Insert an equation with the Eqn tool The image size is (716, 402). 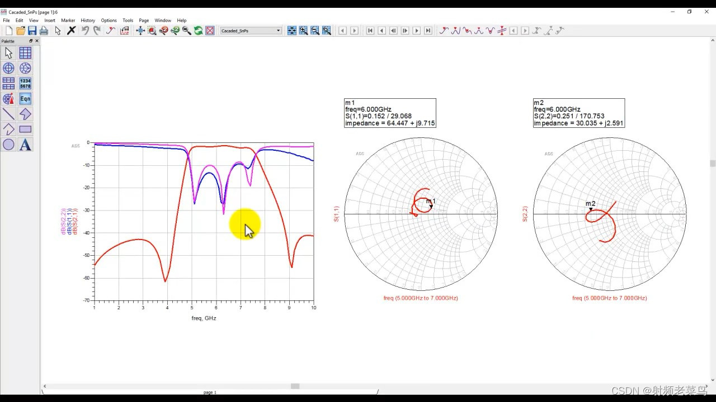(25, 99)
